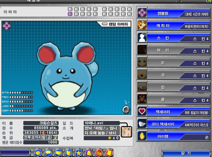Click the yellow chest block icon in the bottom bar

click(58, 153)
